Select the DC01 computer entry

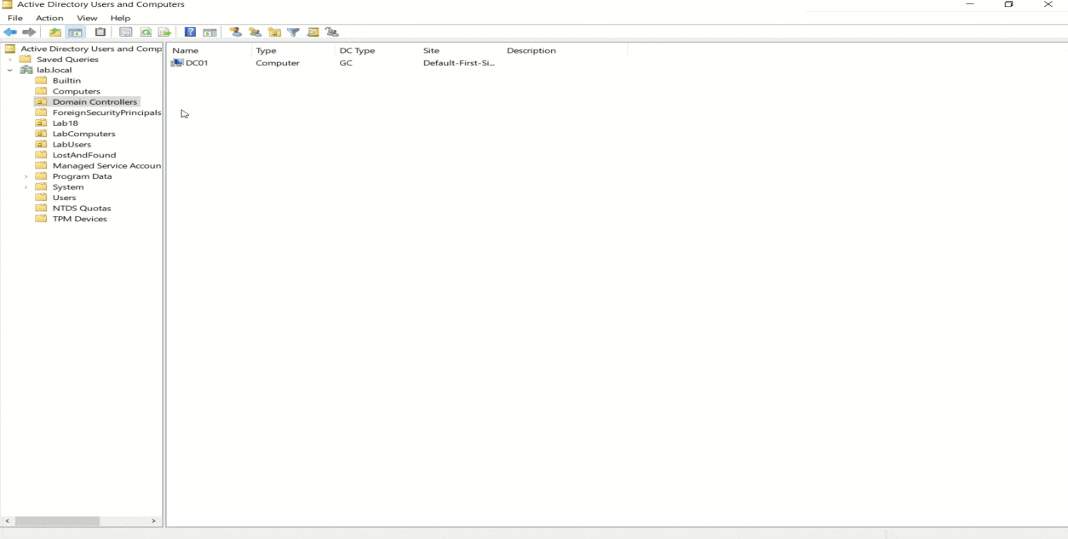pyautogui.click(x=197, y=63)
